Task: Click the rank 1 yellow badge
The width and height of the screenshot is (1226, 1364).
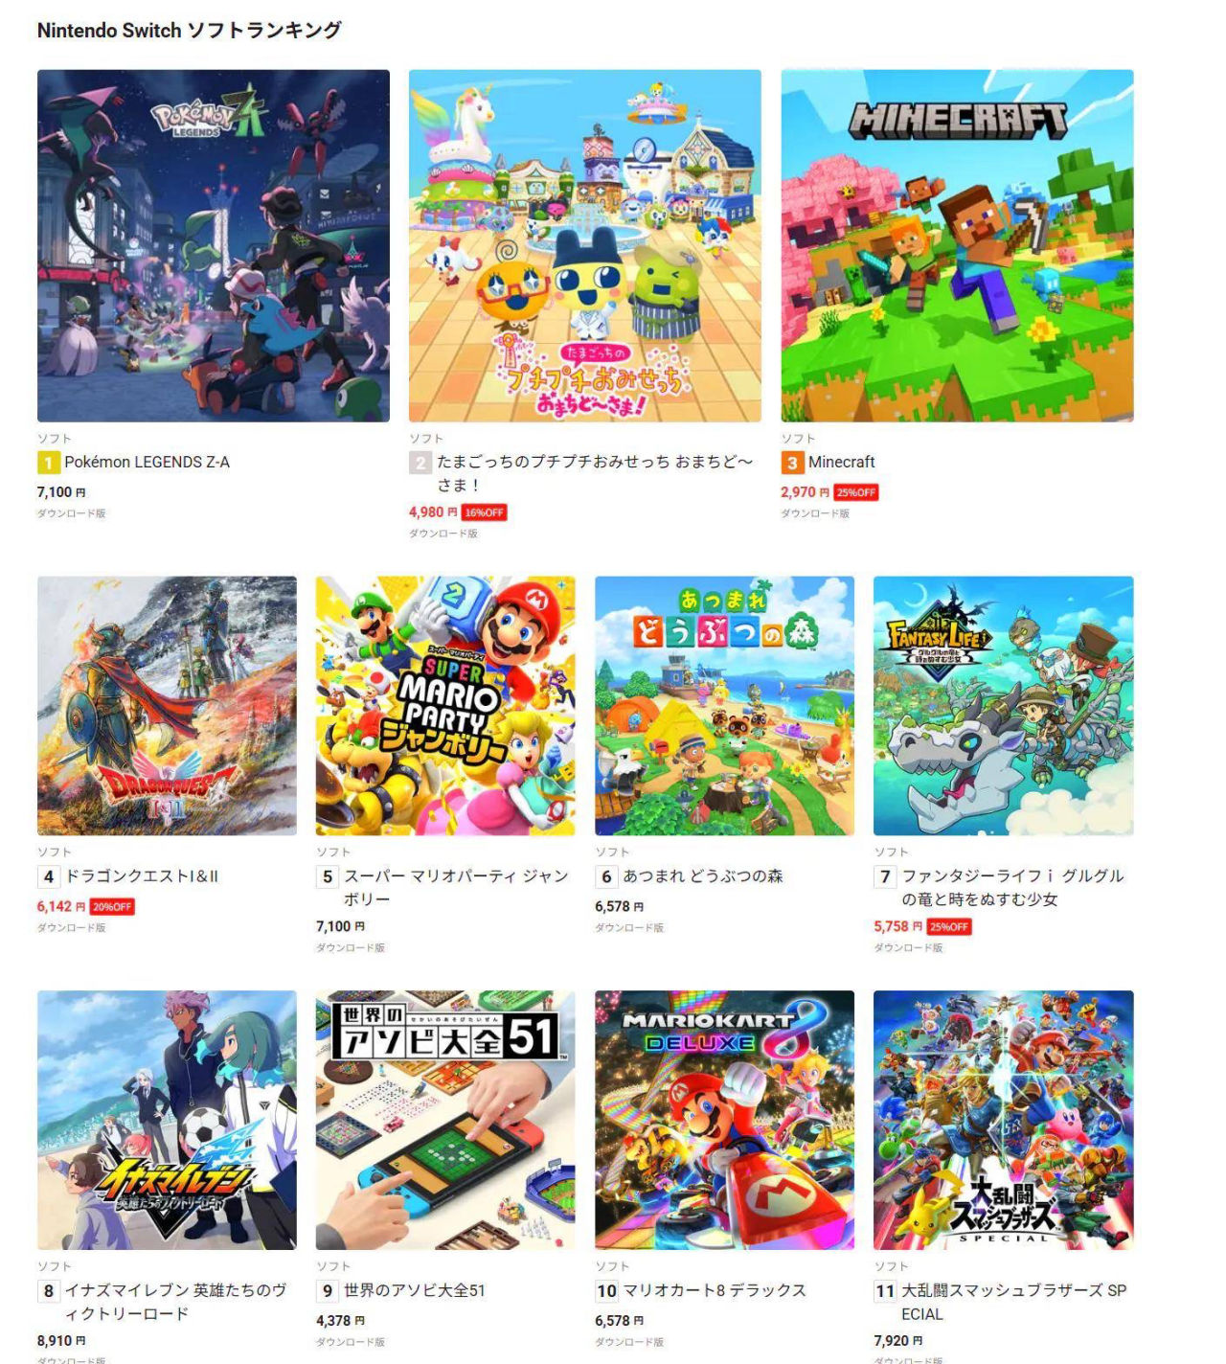Action: pos(48,463)
